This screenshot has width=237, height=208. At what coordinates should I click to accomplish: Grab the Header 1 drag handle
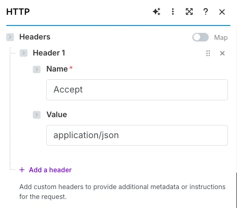click(208, 53)
